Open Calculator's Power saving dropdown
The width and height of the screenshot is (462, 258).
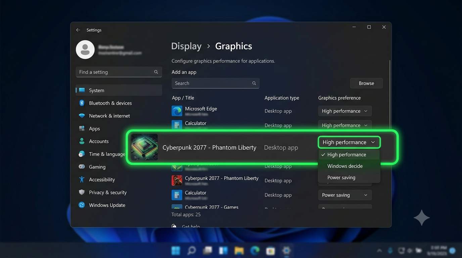point(345,195)
